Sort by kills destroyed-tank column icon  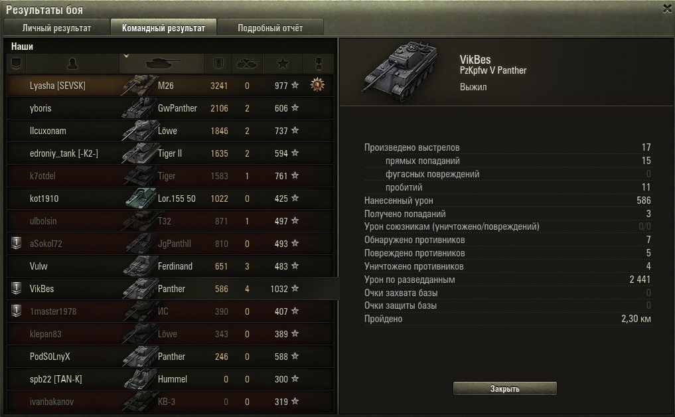click(x=247, y=64)
